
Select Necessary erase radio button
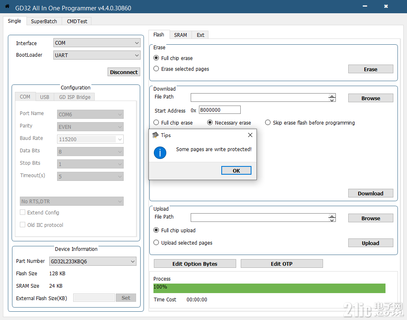[210, 123]
